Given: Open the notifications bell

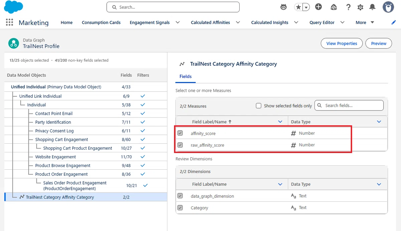Looking at the screenshot, I should pos(372,7).
